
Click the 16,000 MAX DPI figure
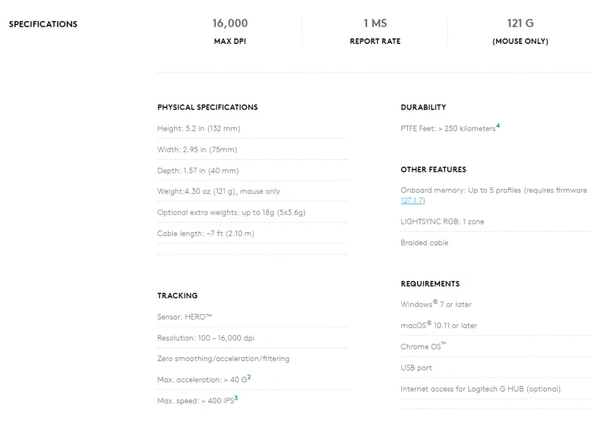tap(230, 23)
